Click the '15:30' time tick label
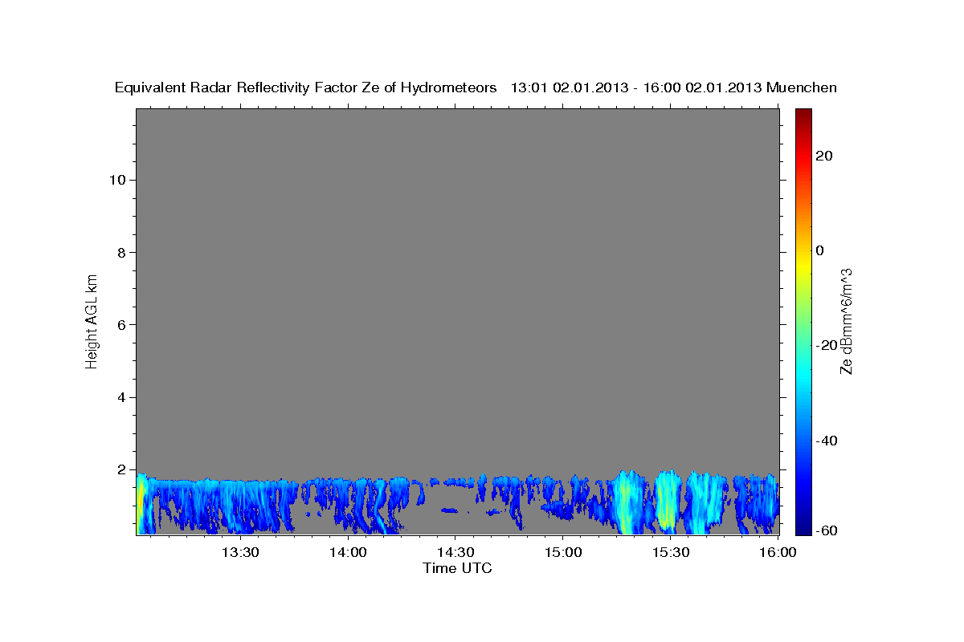 (670, 552)
